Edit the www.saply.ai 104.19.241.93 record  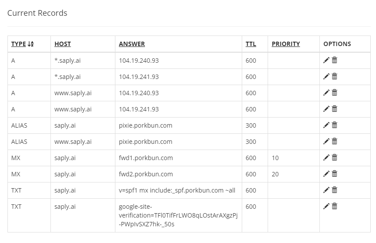pos(326,109)
